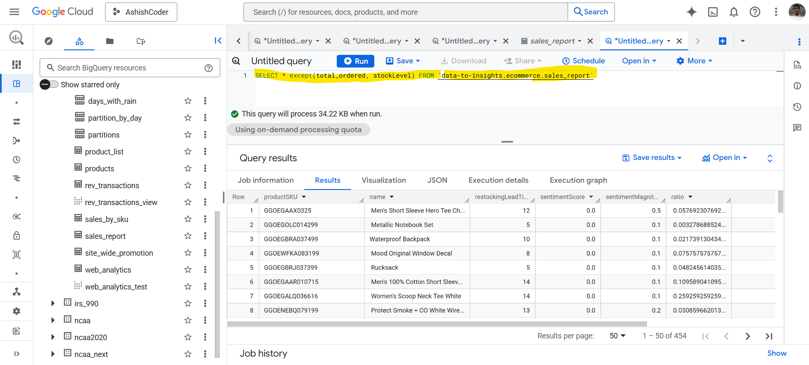Image resolution: width=809 pixels, height=365 pixels.
Task: Activate Cloud Shell terminal icon
Action: [713, 12]
